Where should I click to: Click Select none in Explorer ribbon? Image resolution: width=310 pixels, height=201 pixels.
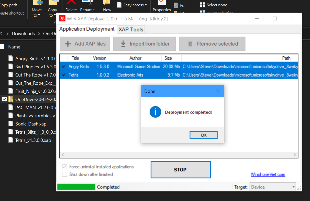[214, 5]
